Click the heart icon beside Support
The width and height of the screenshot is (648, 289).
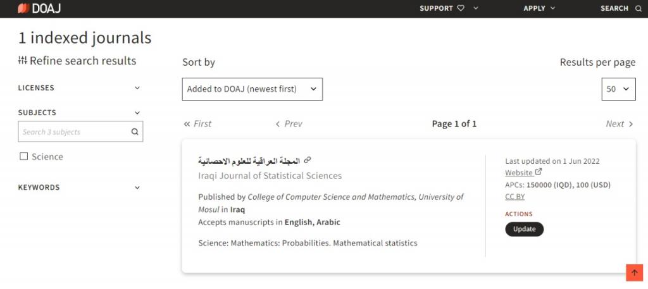[461, 8]
